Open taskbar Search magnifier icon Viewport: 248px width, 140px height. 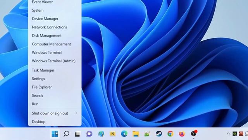[66, 134]
